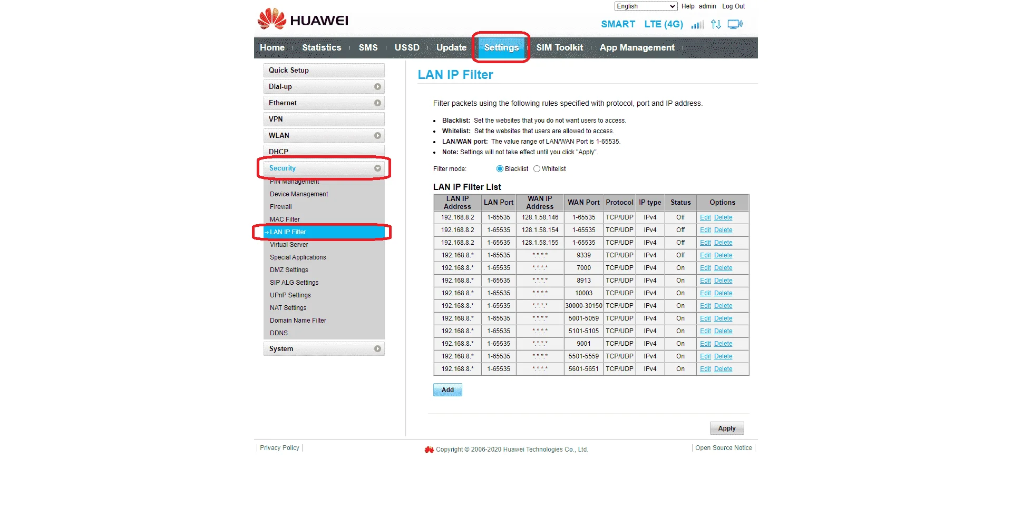The height and width of the screenshot is (510, 1012).
Task: Edit the rule with WAN port 5101-5105
Action: pos(705,331)
